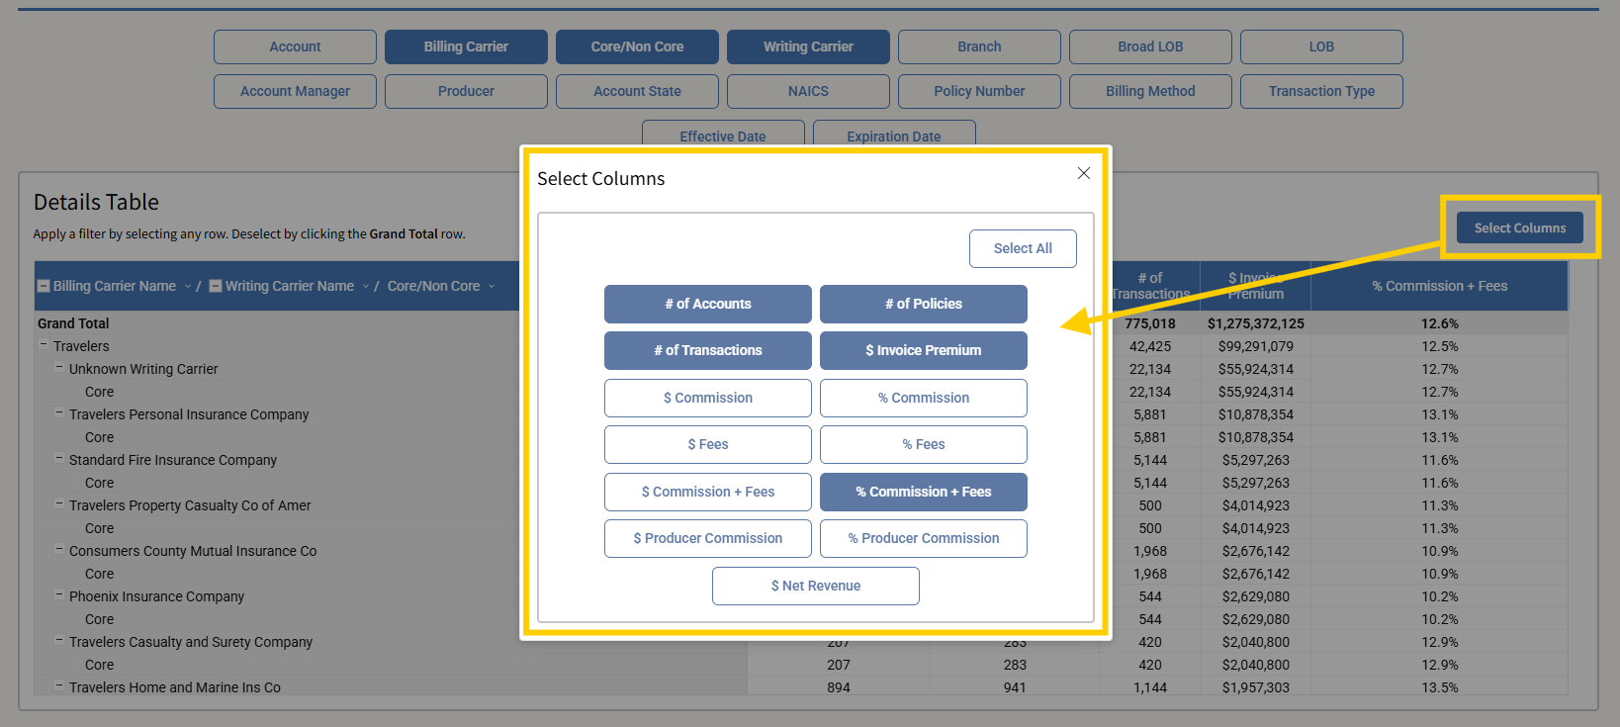Open the Select Columns button
This screenshot has height=727, width=1620.
pyautogui.click(x=1520, y=227)
